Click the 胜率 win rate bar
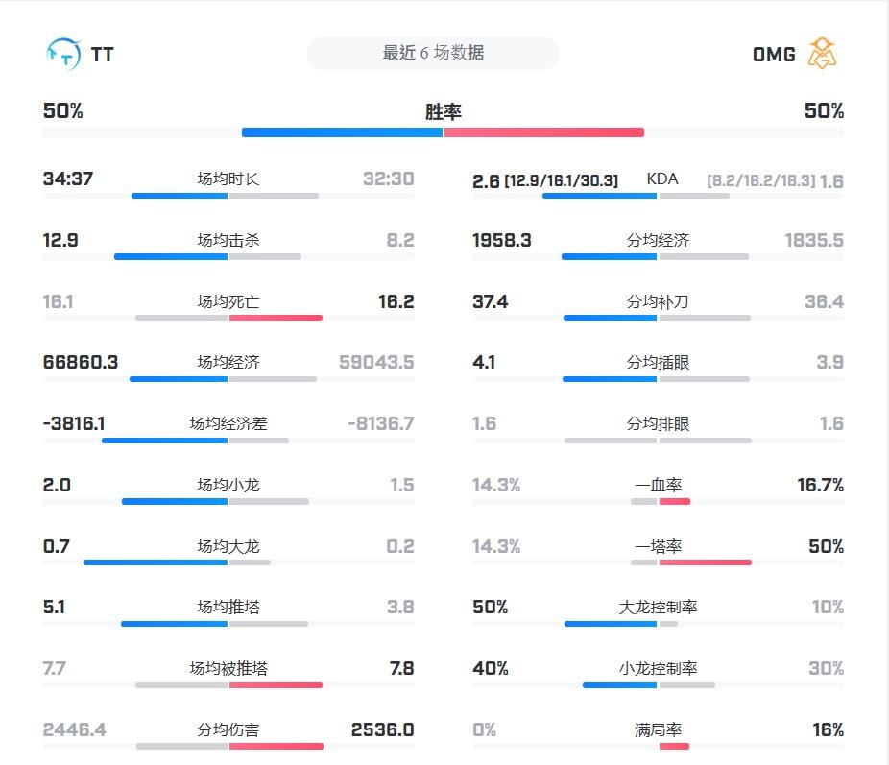This screenshot has height=765, width=889. (x=443, y=132)
